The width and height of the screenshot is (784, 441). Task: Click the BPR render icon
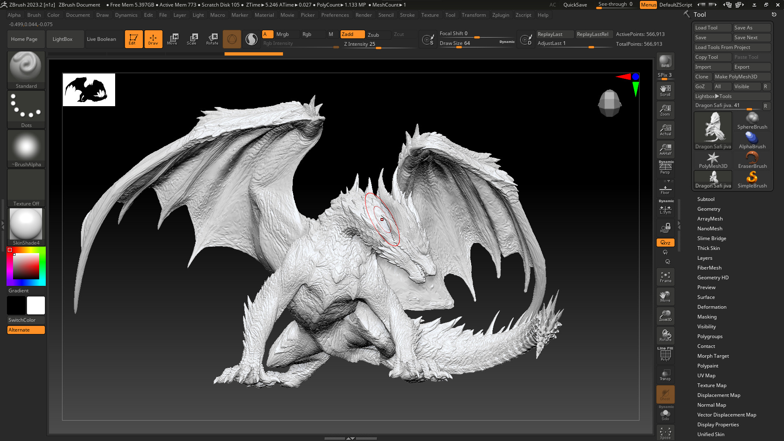pyautogui.click(x=665, y=61)
